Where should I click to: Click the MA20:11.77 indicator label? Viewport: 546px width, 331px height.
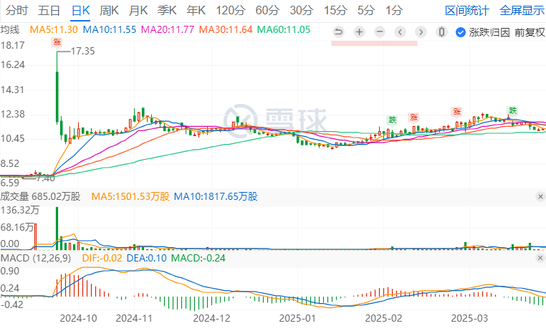(168, 29)
